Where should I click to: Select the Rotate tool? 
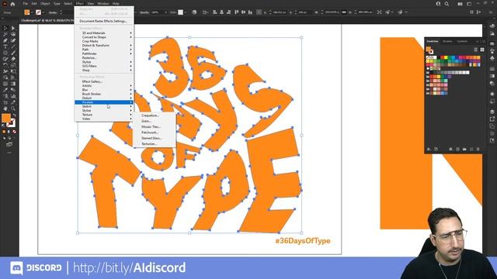point(5,65)
